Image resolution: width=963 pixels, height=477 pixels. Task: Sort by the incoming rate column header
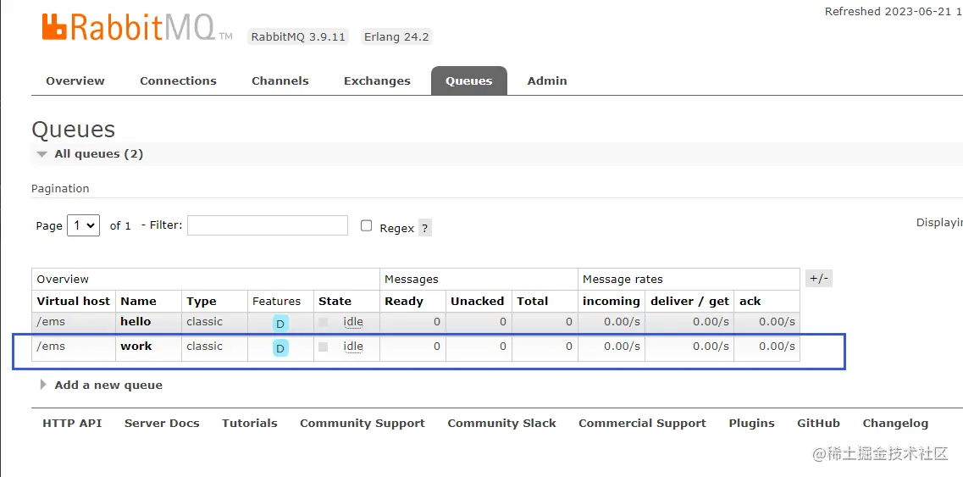[612, 302]
